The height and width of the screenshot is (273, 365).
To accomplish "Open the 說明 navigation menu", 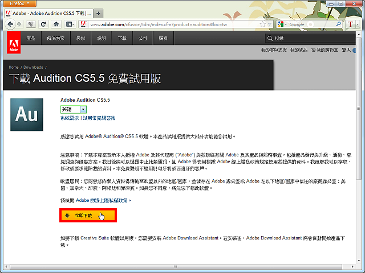I will tap(102, 38).
